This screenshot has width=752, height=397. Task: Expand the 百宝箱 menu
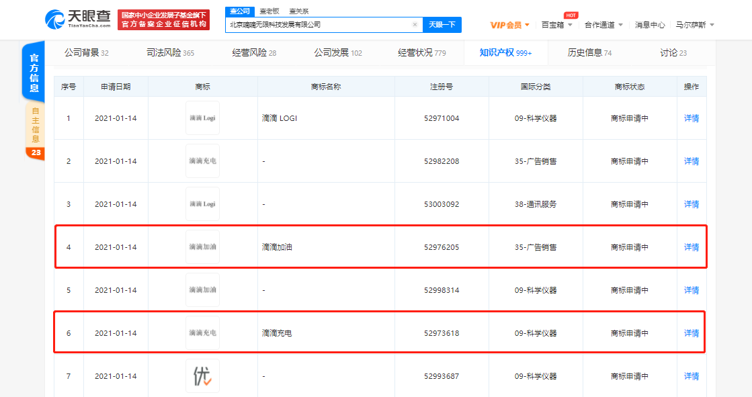[556, 25]
